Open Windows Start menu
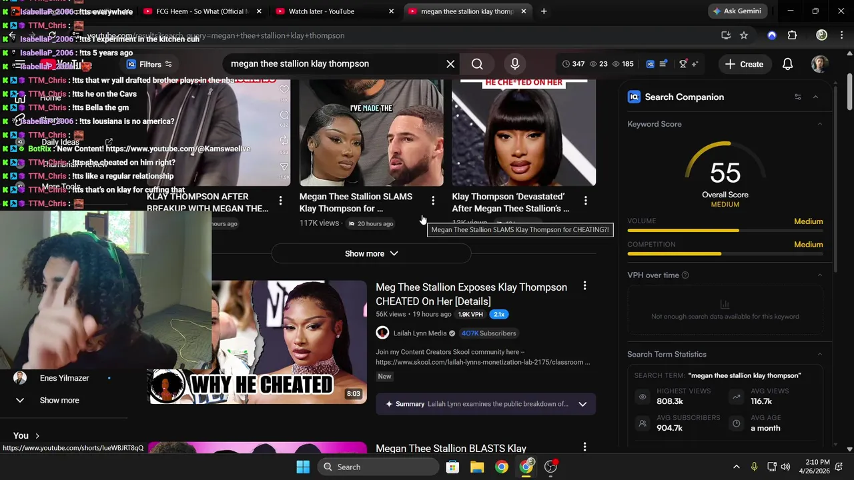 tap(303, 467)
